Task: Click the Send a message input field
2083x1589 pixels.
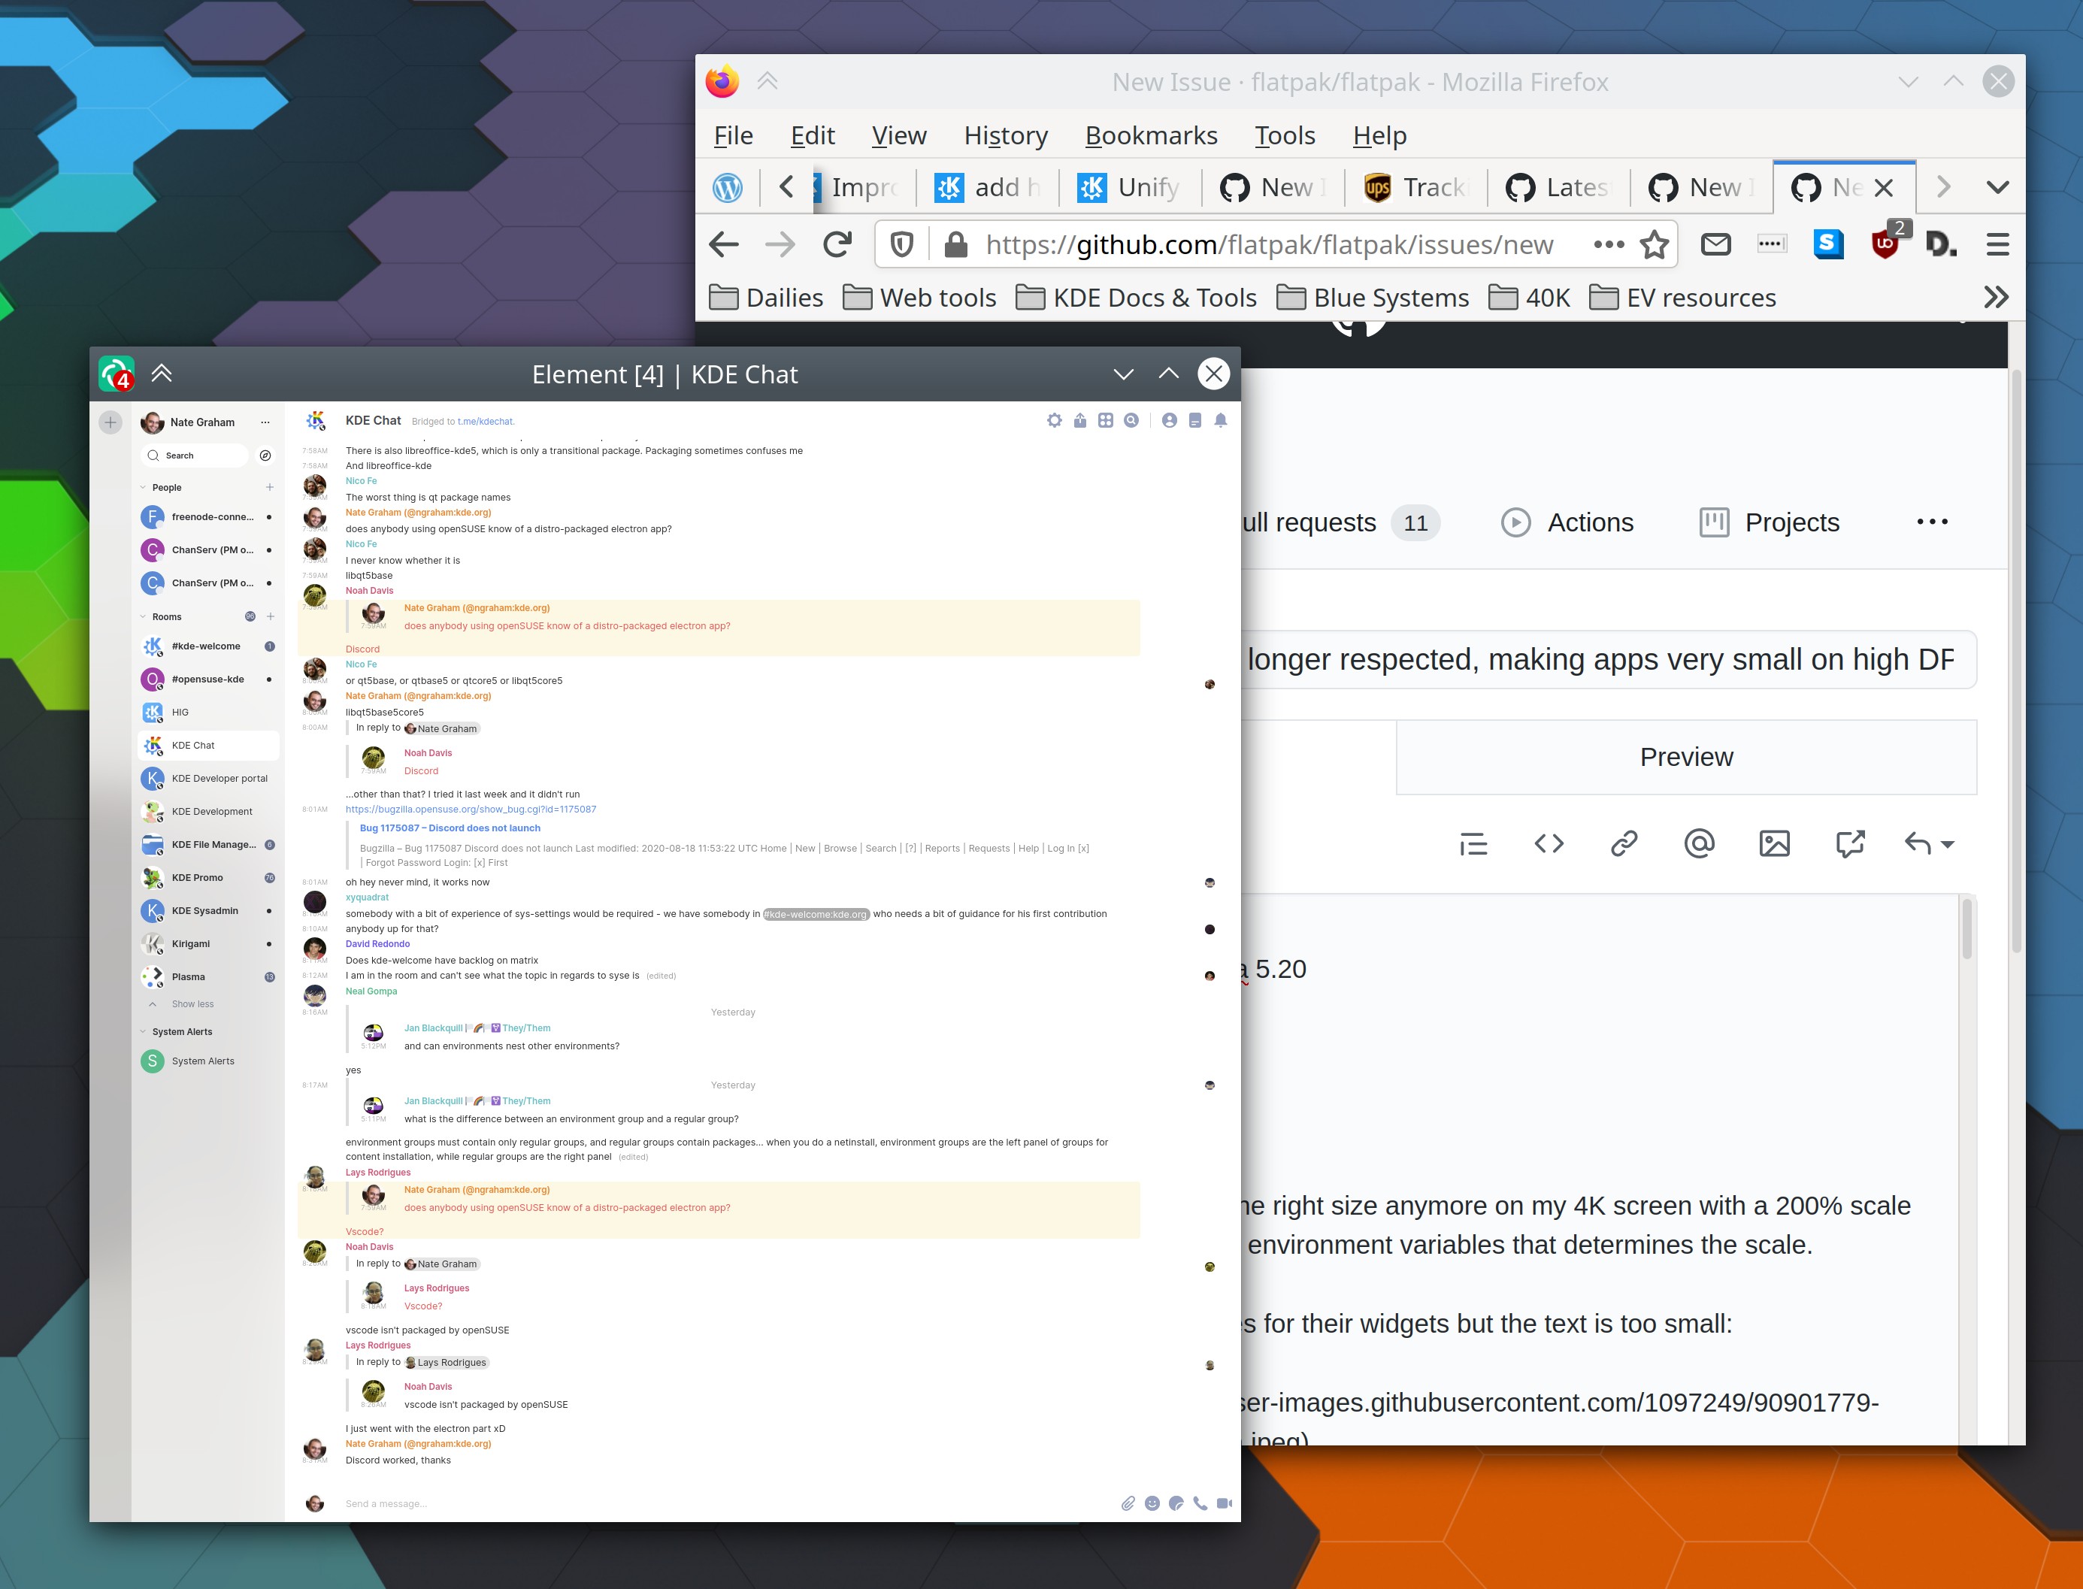Action: pos(662,1504)
